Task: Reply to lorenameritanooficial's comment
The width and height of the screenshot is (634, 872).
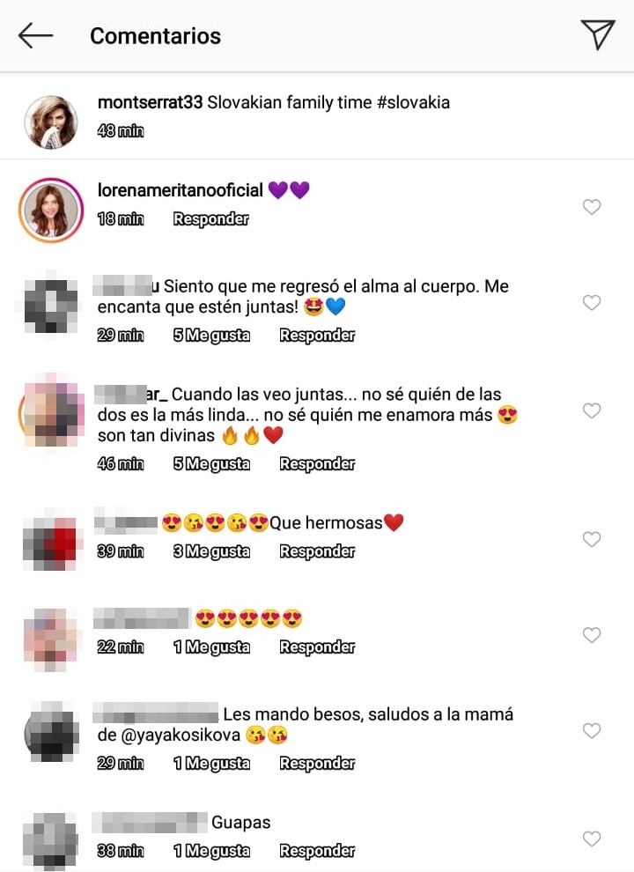Action: click(x=210, y=219)
